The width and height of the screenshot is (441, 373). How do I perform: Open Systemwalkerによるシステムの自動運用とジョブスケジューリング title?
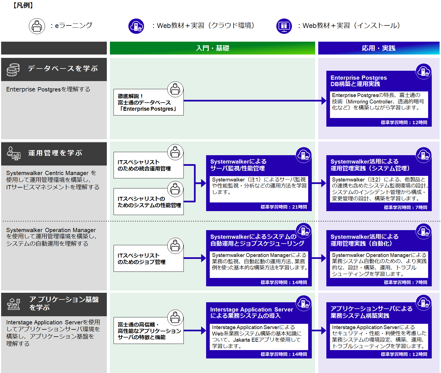[257, 240]
